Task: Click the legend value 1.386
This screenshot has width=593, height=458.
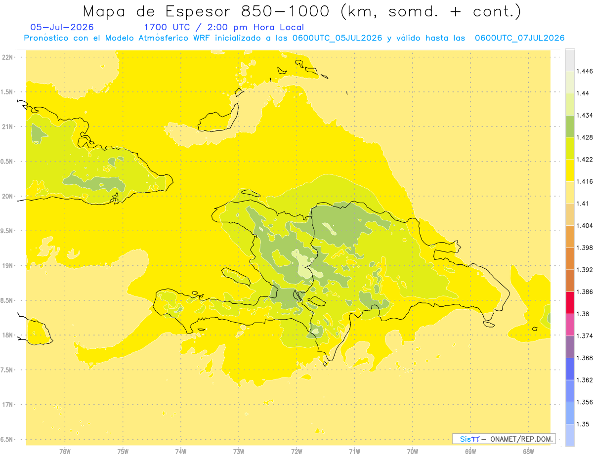Action: click(x=585, y=291)
